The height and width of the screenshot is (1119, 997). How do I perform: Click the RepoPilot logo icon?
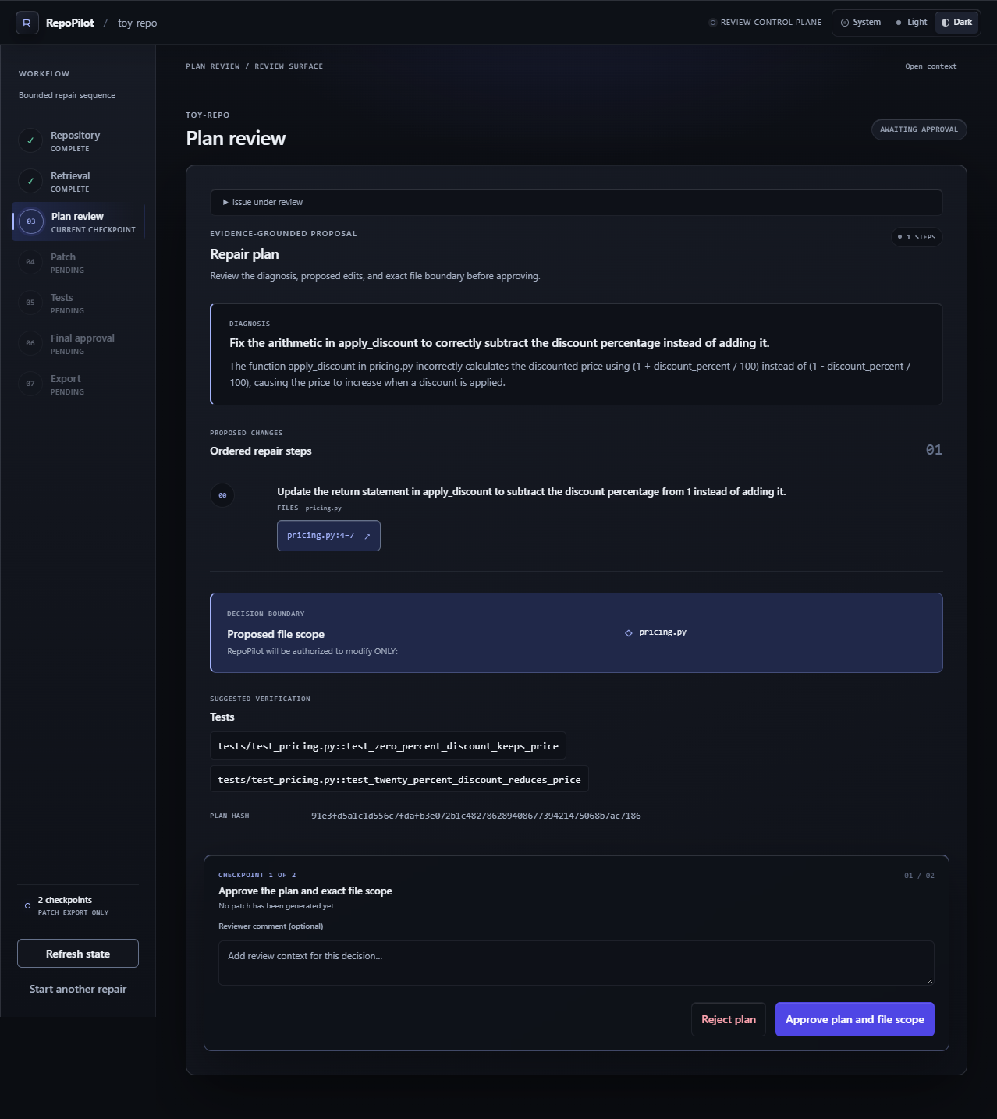(x=27, y=23)
